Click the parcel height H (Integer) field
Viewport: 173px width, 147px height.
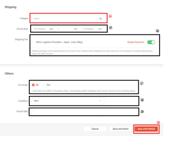pyautogui.click(x=92, y=29)
